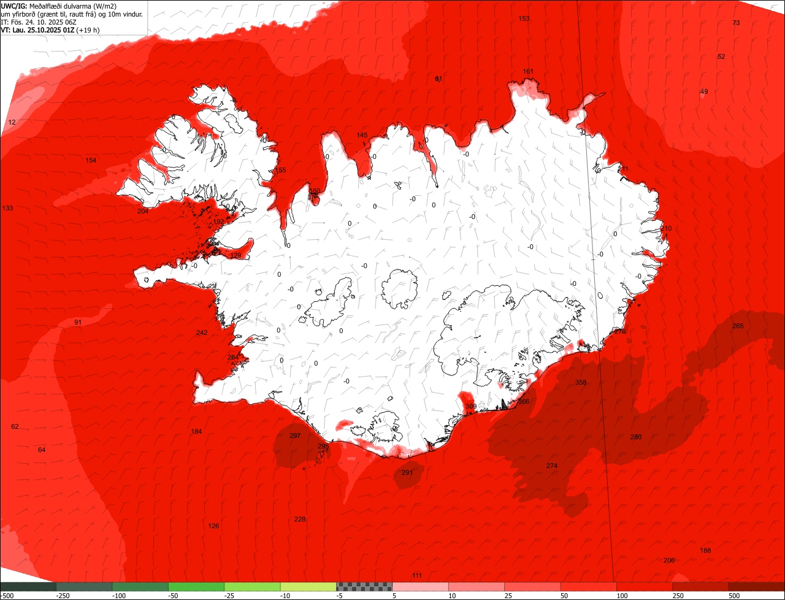
Task: Click the map value 188
Action: (x=706, y=550)
